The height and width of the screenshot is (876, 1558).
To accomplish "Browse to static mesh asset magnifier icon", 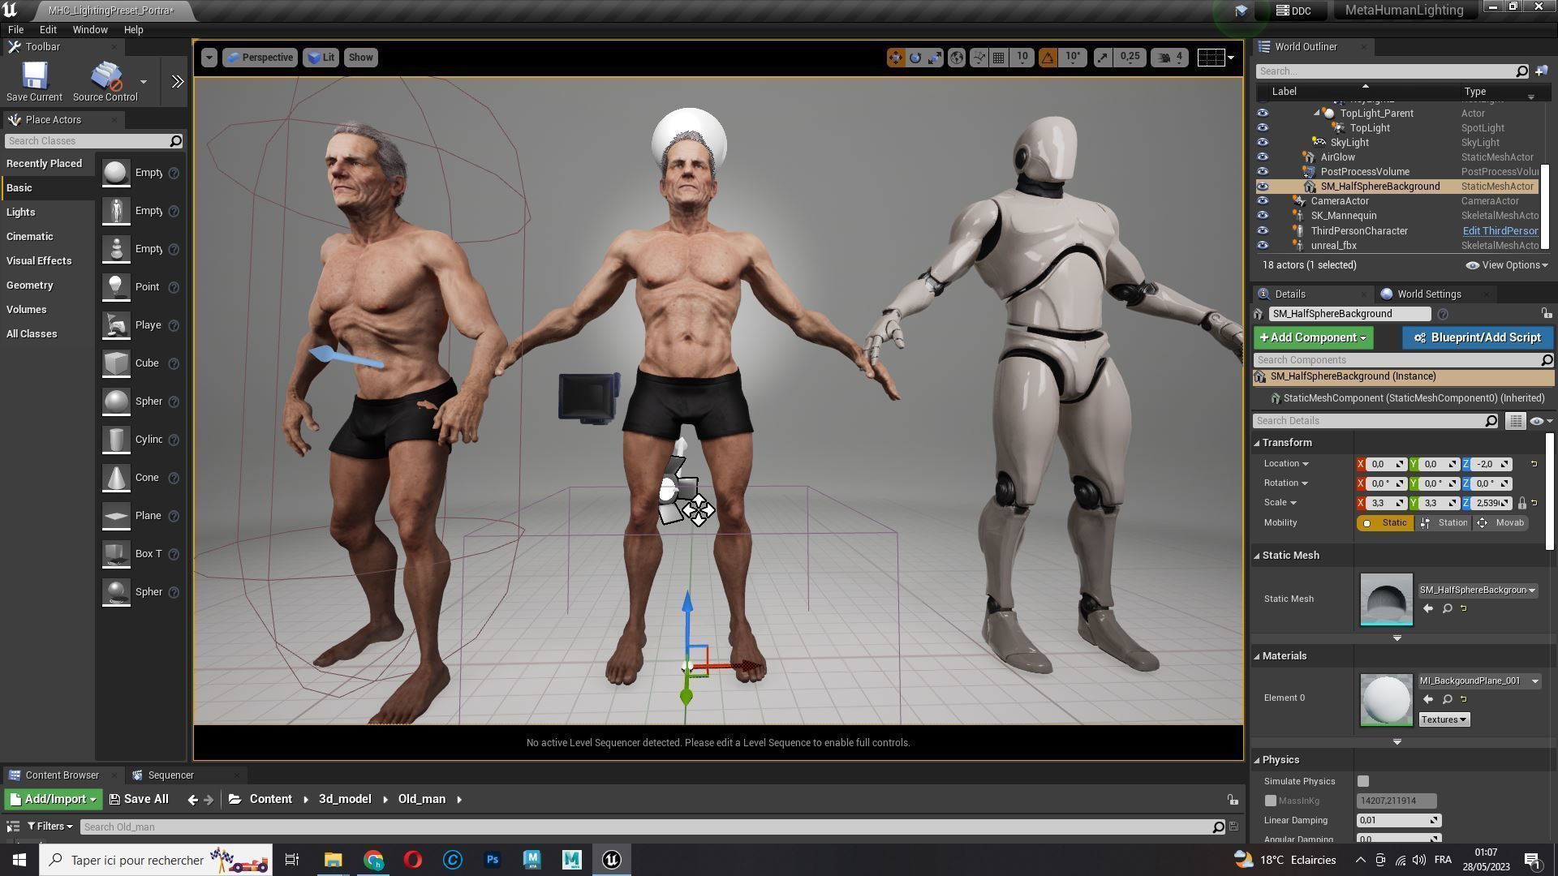I will pos(1447,608).
